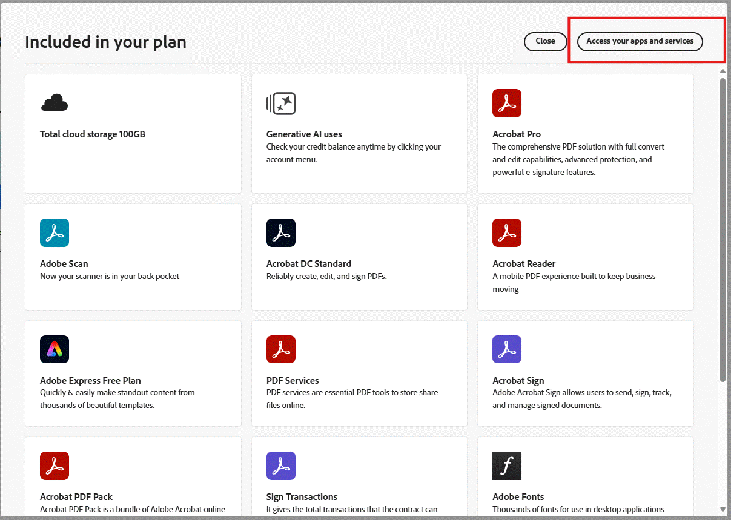Open Access your apps and services

(x=640, y=41)
